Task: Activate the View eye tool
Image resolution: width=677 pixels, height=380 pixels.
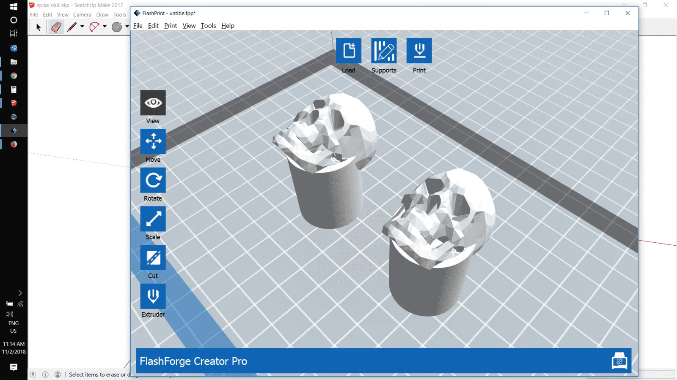Action: click(x=153, y=103)
